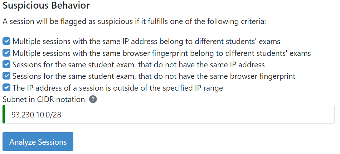
Task: Toggle IP address outside specified range checkbox
Action: click(6, 88)
